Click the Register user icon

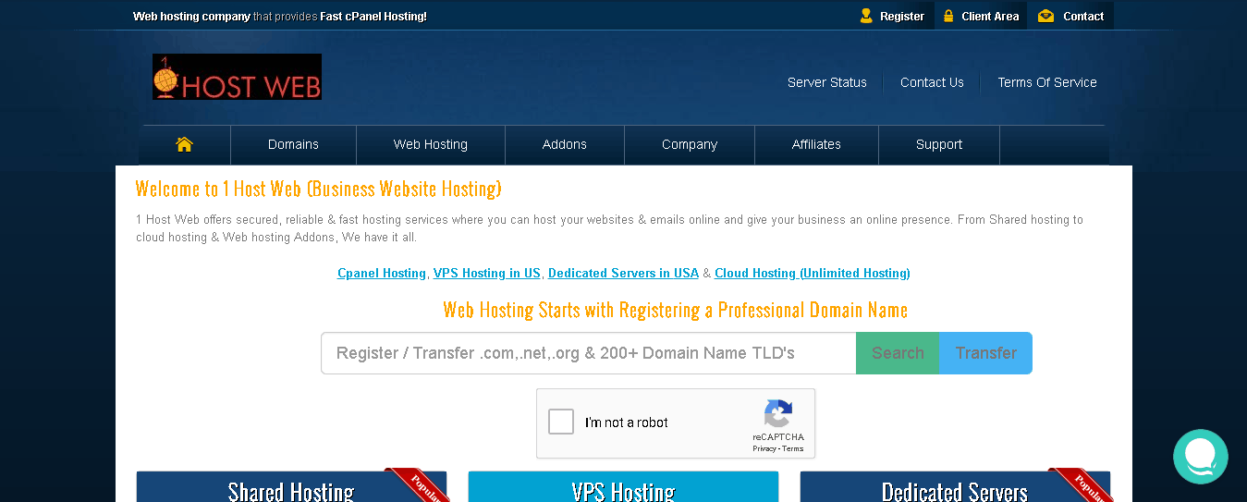point(866,16)
